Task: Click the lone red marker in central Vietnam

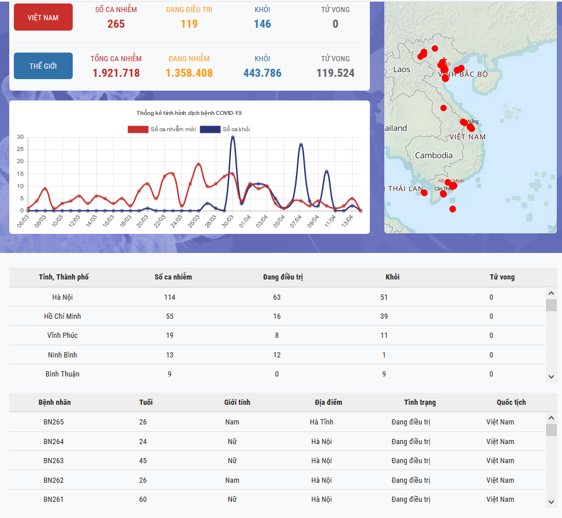Action: tap(444, 108)
